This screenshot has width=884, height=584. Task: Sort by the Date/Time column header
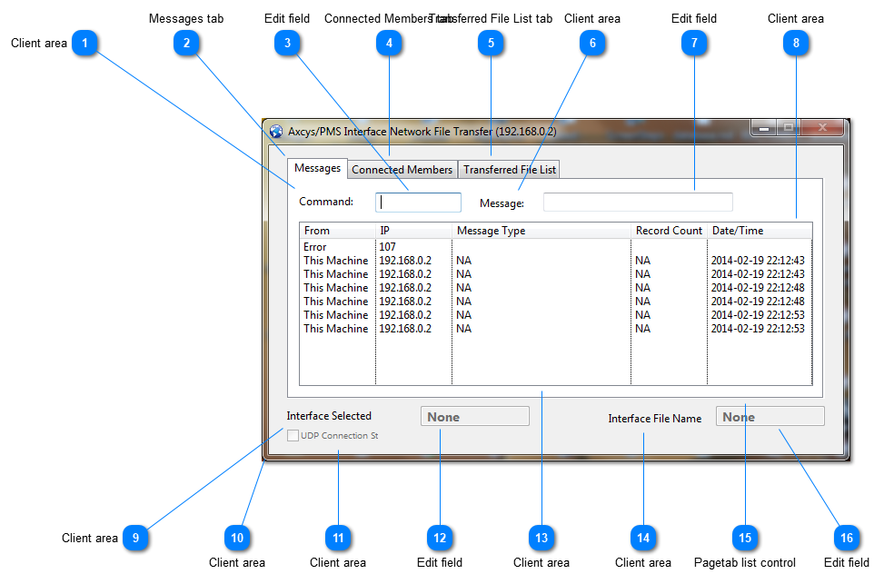point(760,231)
